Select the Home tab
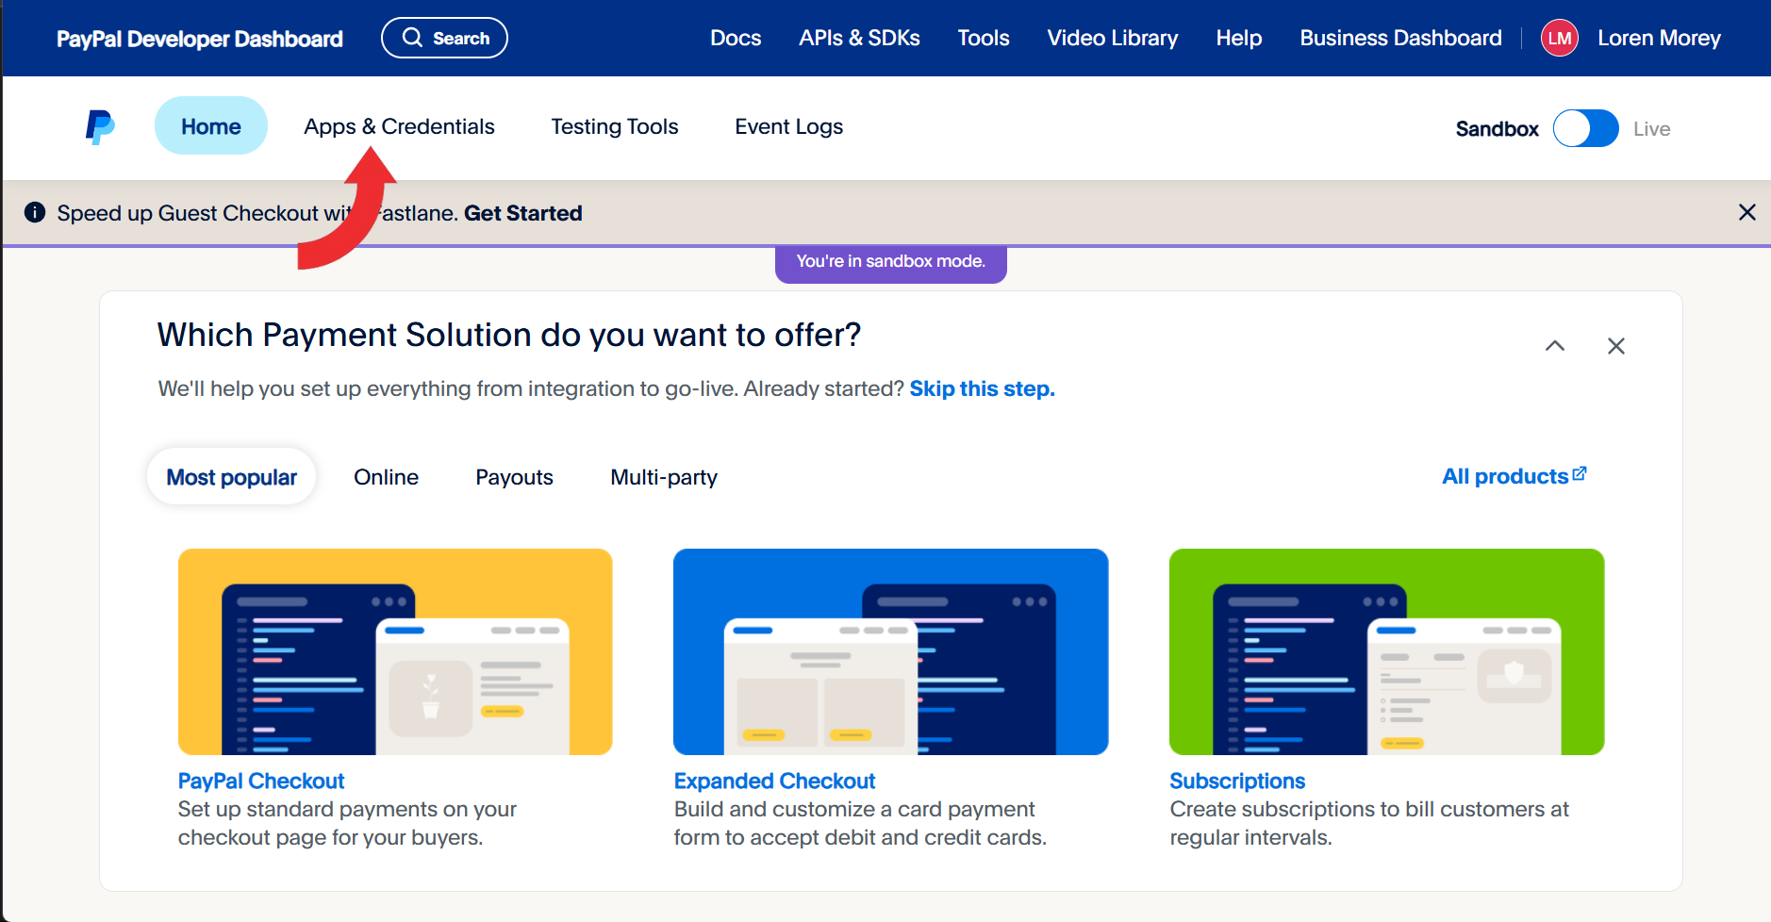The width and height of the screenshot is (1771, 922). 211,126
